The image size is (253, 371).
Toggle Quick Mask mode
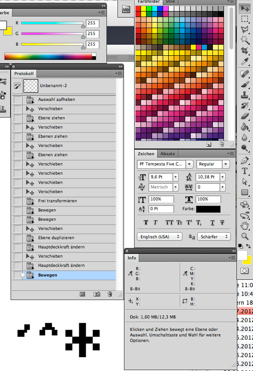point(245,271)
